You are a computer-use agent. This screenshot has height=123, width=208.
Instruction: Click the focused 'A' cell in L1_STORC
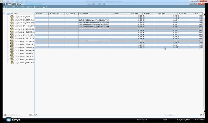(x=183, y=47)
